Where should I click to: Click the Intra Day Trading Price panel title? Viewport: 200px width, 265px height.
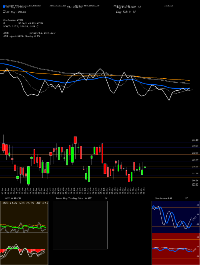(82, 198)
